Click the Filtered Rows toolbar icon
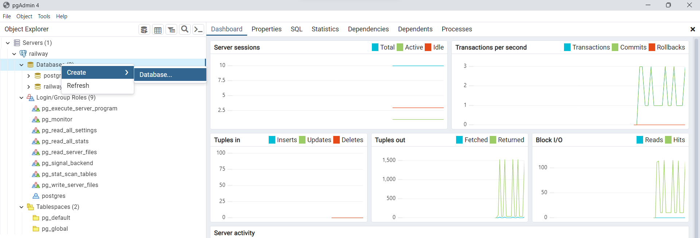Image resolution: width=700 pixels, height=238 pixels. 171,30
